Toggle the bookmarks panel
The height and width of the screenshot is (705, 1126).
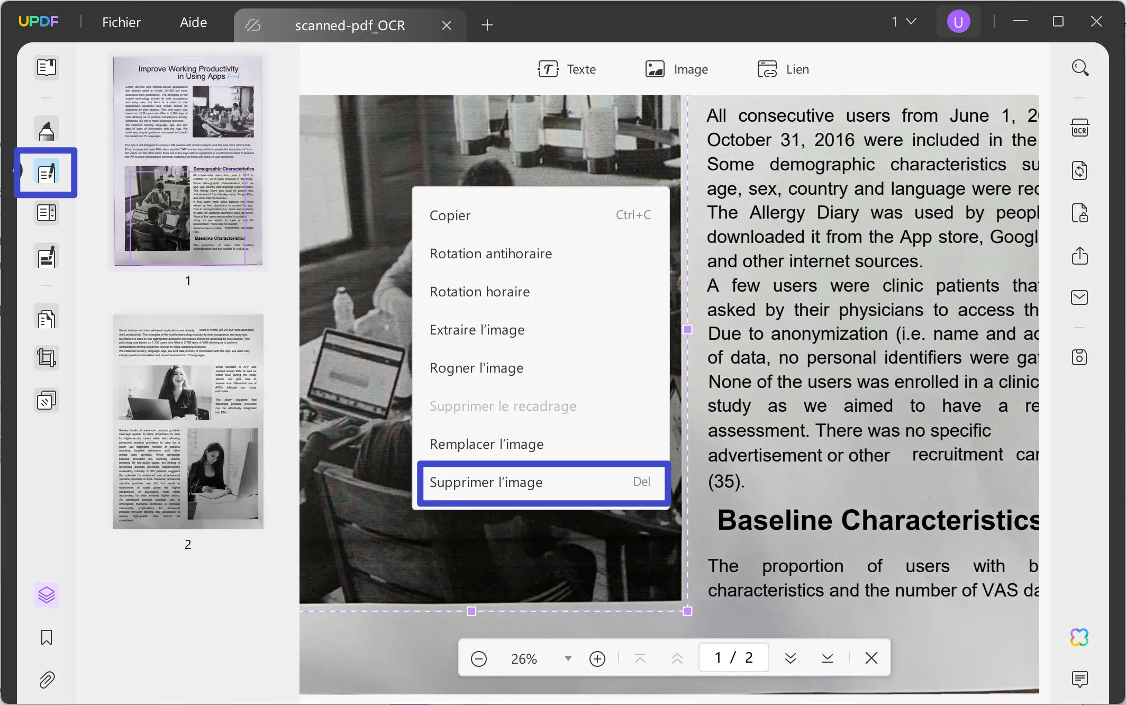[x=47, y=637]
